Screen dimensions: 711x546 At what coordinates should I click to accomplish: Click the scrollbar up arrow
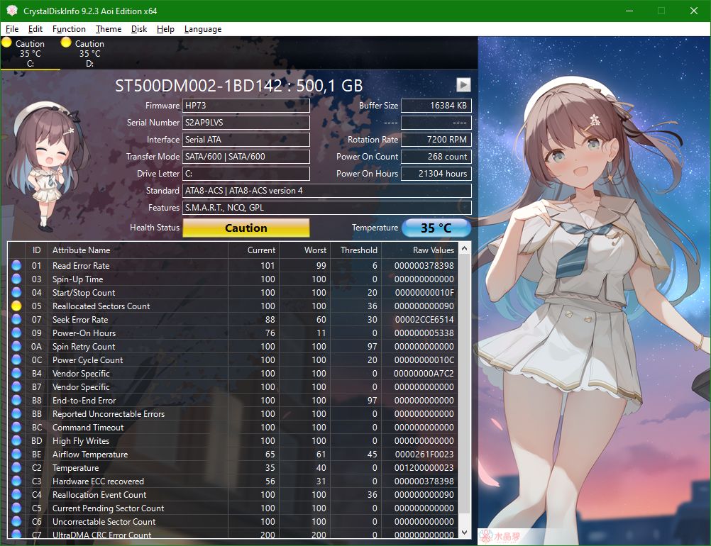[464, 249]
